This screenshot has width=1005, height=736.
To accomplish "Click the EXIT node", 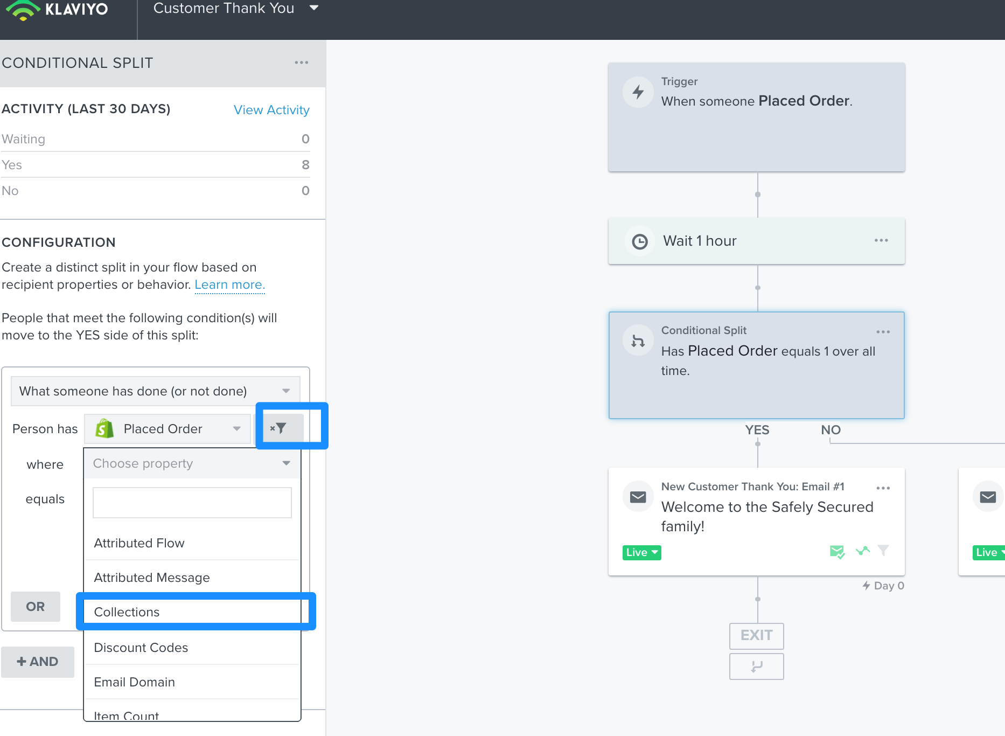I will [757, 636].
